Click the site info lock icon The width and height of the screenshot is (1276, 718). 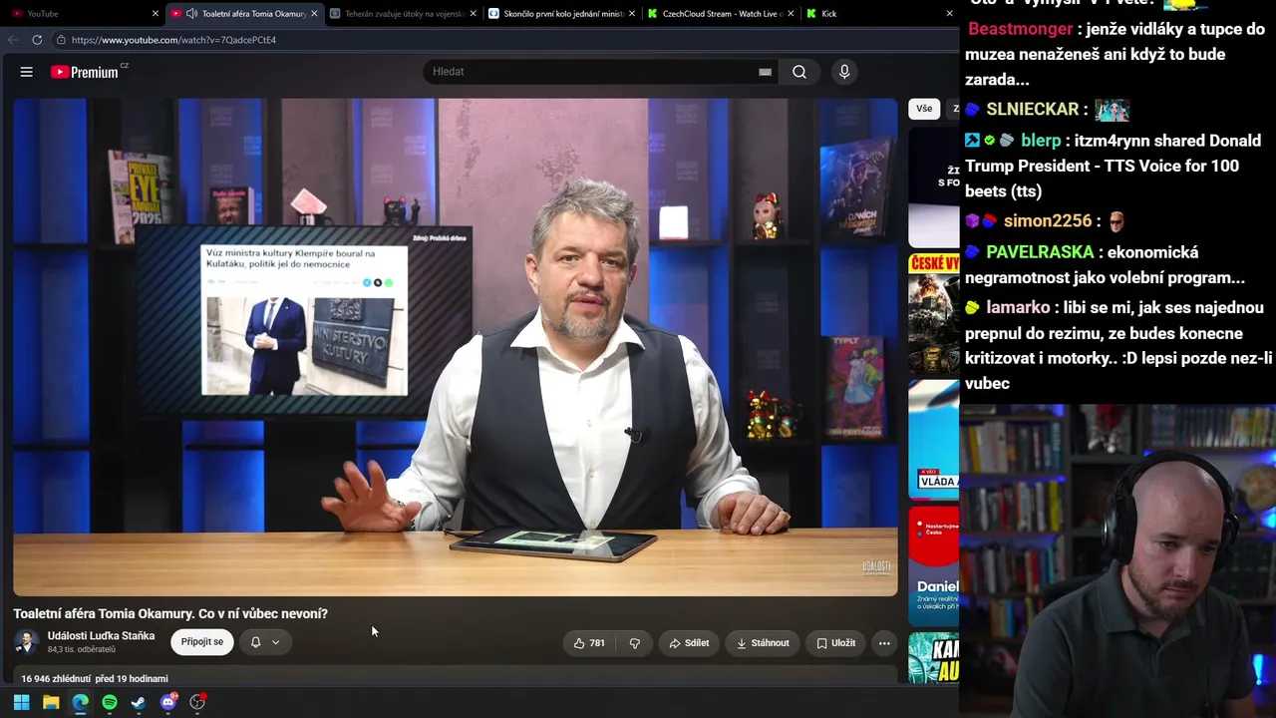tap(61, 40)
